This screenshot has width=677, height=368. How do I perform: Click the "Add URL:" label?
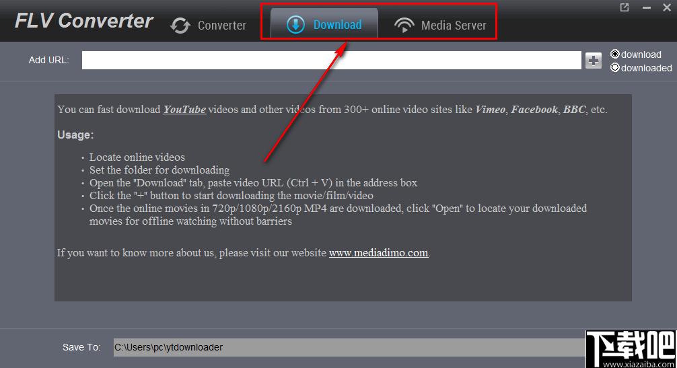[x=48, y=61]
